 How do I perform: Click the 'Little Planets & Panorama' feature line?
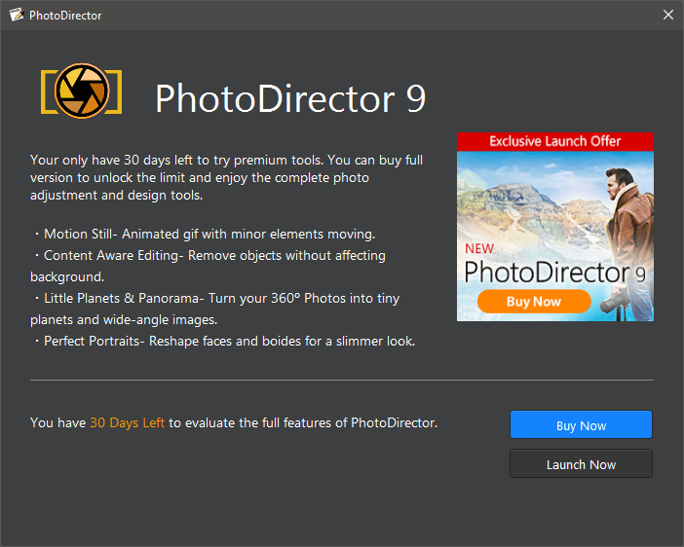215,309
